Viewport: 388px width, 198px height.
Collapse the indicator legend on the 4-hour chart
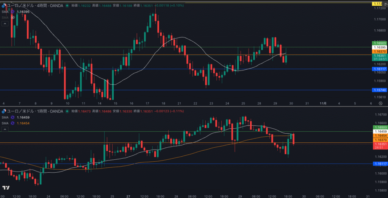click(5, 23)
